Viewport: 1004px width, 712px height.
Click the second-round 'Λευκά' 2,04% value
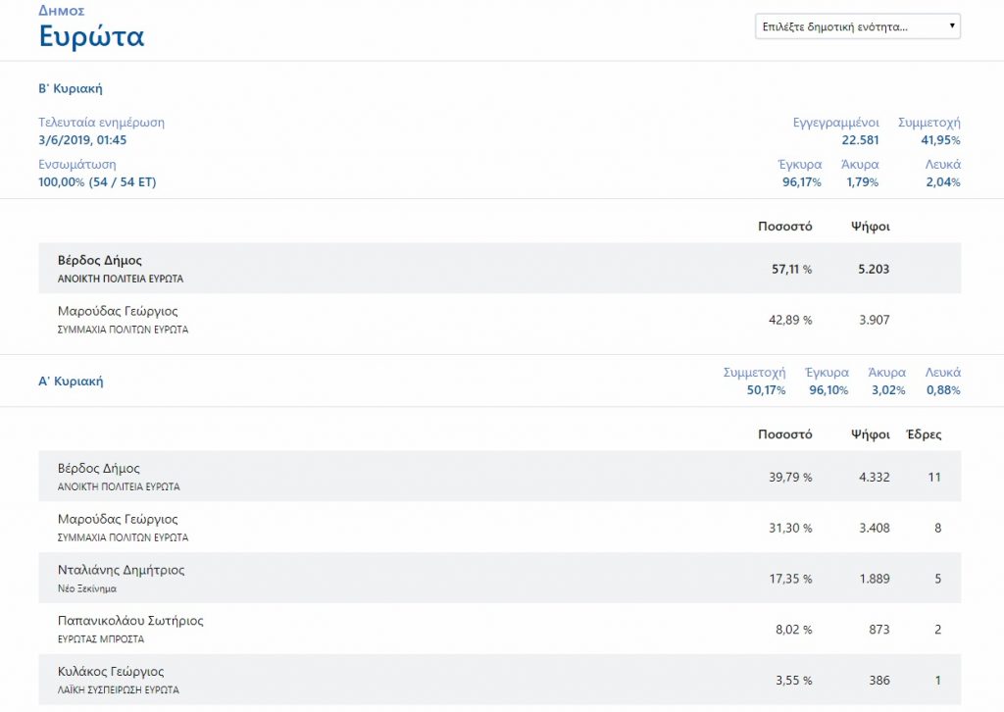point(943,182)
